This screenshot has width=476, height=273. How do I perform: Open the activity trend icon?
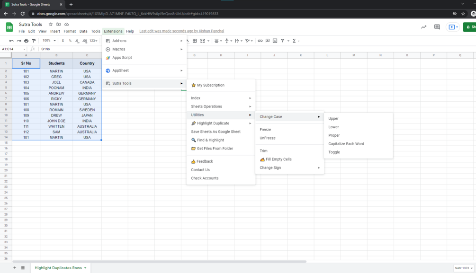[x=423, y=27]
